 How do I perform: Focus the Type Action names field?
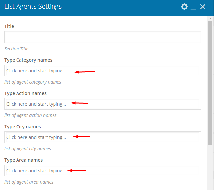coord(103,104)
